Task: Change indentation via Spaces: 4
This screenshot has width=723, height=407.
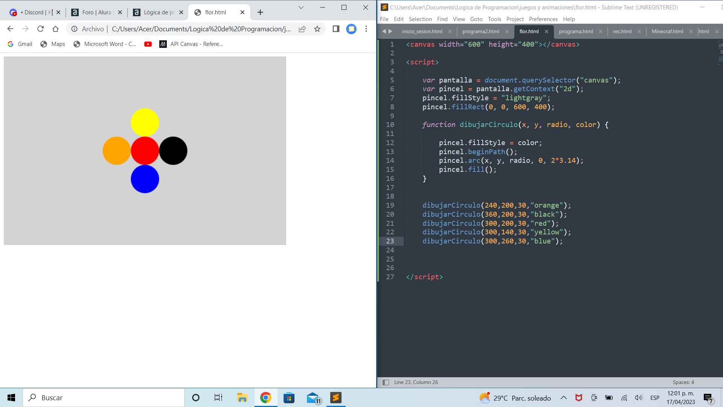Action: [683, 383]
